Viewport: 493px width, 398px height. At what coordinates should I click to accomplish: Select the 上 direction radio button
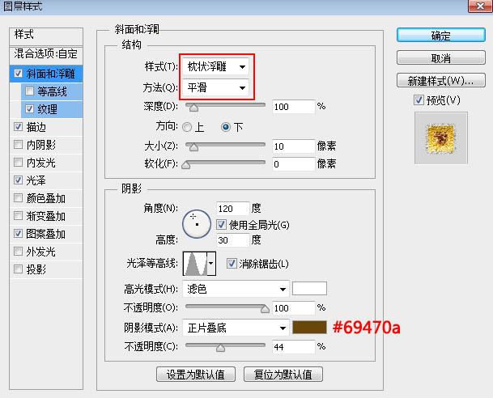[x=187, y=127]
